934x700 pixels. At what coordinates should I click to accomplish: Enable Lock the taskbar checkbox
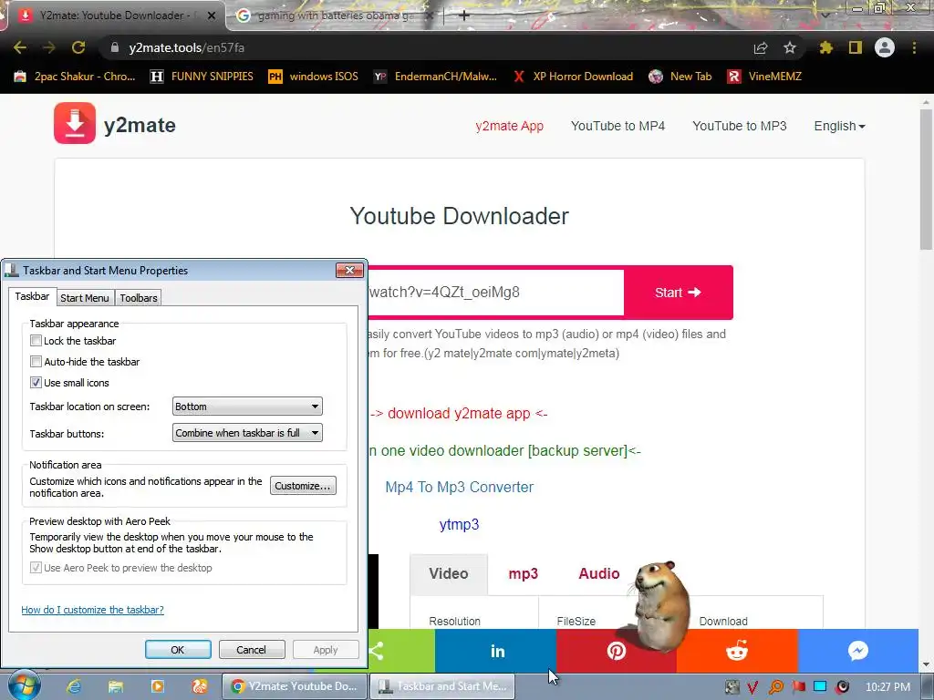pyautogui.click(x=36, y=341)
